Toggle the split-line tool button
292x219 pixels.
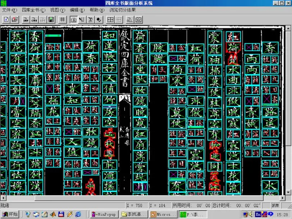(x=82, y=19)
